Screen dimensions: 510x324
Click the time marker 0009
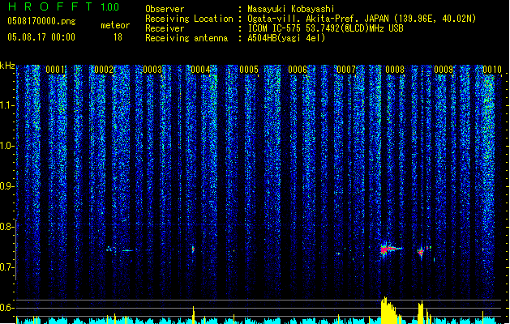[444, 69]
